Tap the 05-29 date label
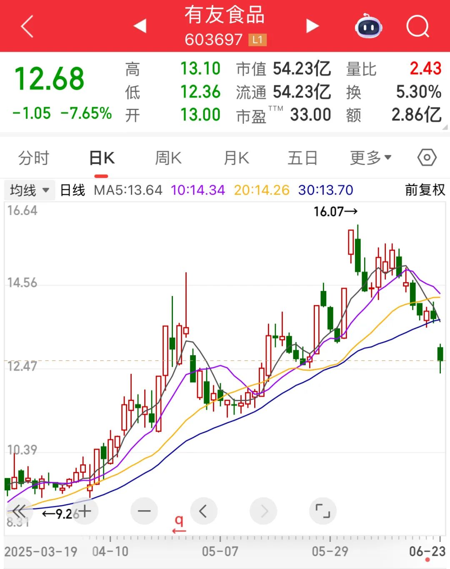The height and width of the screenshot is (569, 450). point(330,551)
